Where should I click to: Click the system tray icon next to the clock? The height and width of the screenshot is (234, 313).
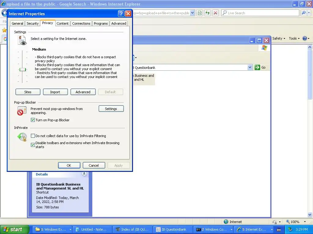tap(290, 229)
